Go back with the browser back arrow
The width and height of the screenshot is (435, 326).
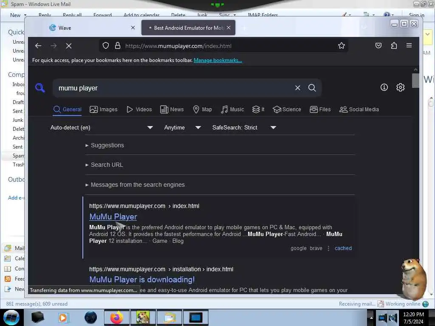coord(38,46)
